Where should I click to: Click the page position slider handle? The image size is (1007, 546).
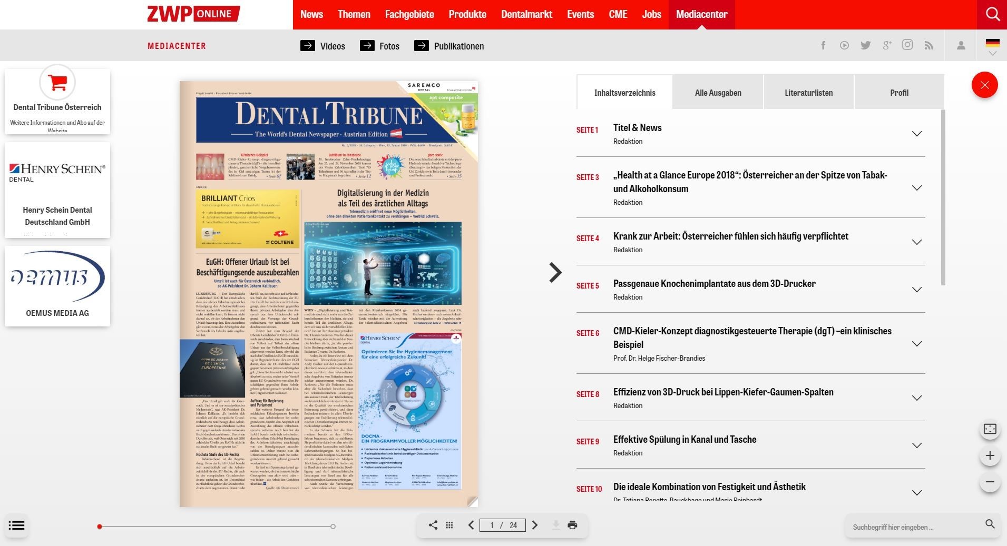coord(100,527)
